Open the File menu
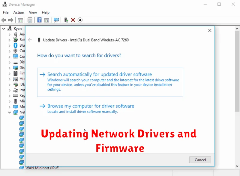 pyautogui.click(x=6, y=12)
